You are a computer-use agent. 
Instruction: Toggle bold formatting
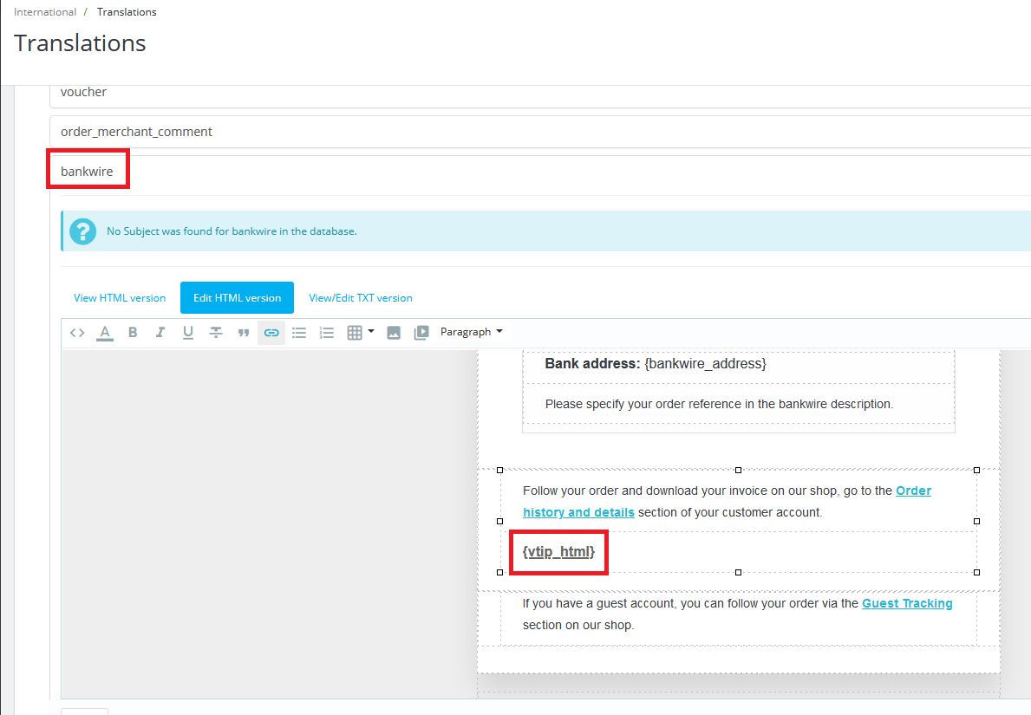pyautogui.click(x=133, y=333)
